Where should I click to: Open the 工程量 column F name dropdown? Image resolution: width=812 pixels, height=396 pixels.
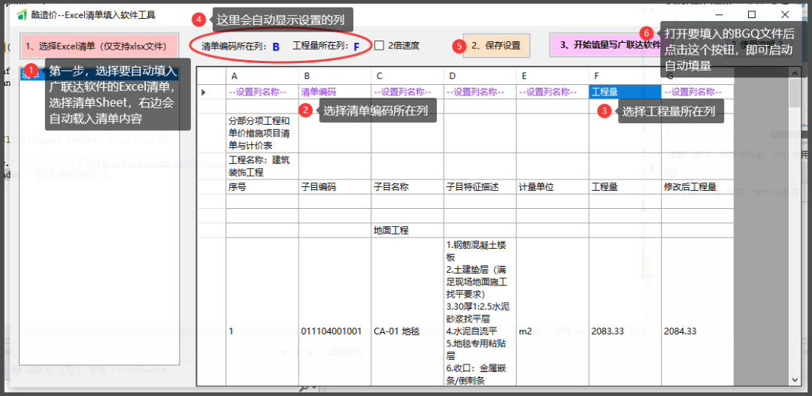[624, 92]
